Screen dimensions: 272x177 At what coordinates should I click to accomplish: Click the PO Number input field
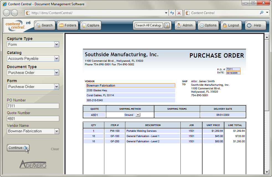(x=33, y=106)
